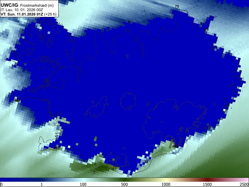Click the map value "75"

[177, 6]
